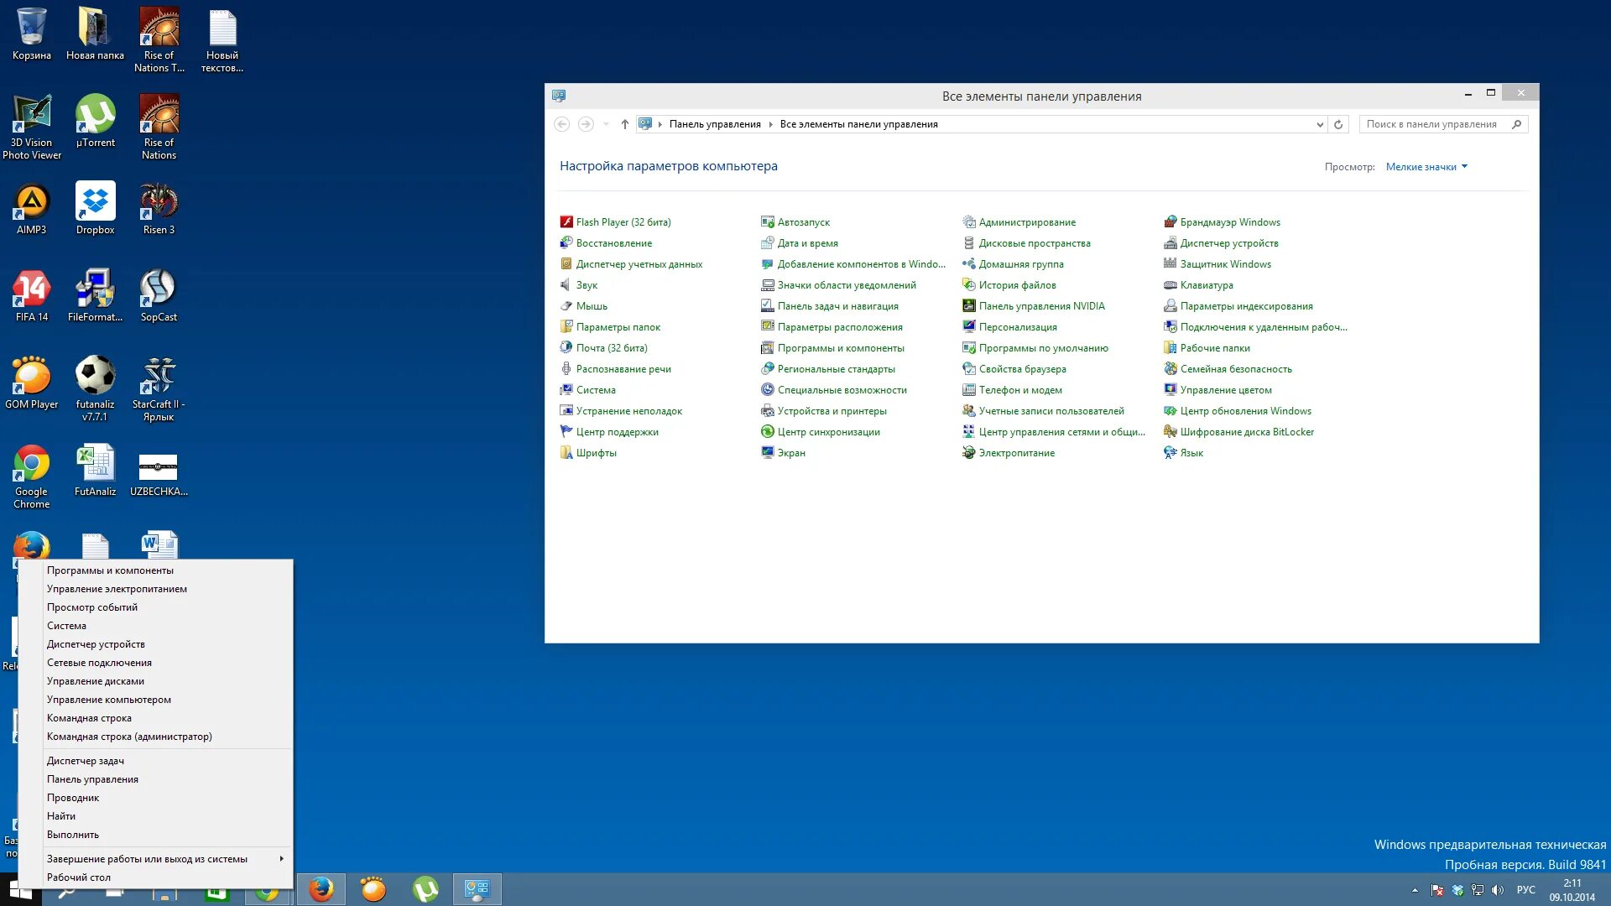This screenshot has height=906, width=1611.
Task: Open the breadcrumb arrow after "Панель управления"
Action: [770, 124]
